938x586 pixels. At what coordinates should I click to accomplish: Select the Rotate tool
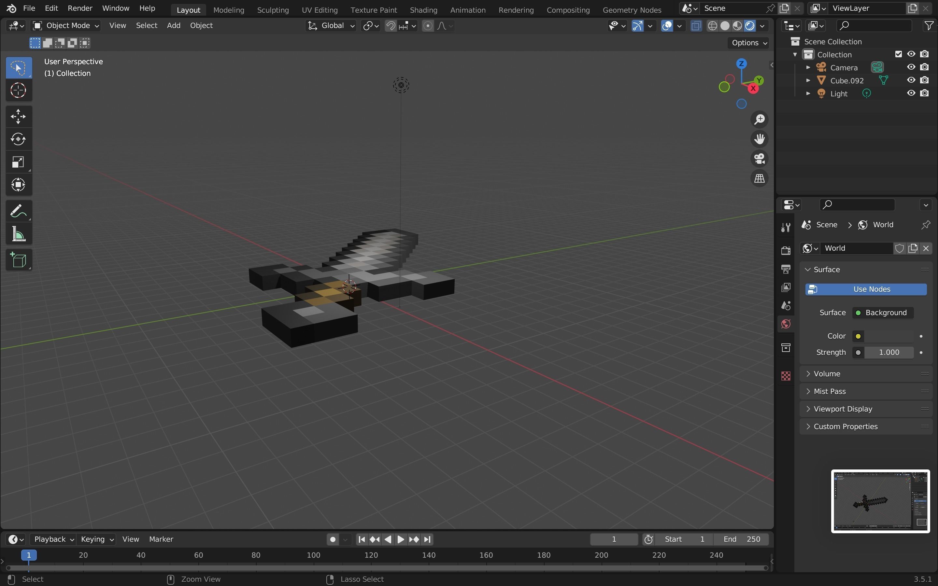[x=18, y=139]
